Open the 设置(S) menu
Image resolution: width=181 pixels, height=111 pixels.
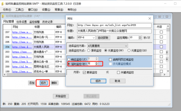[x=46, y=10]
